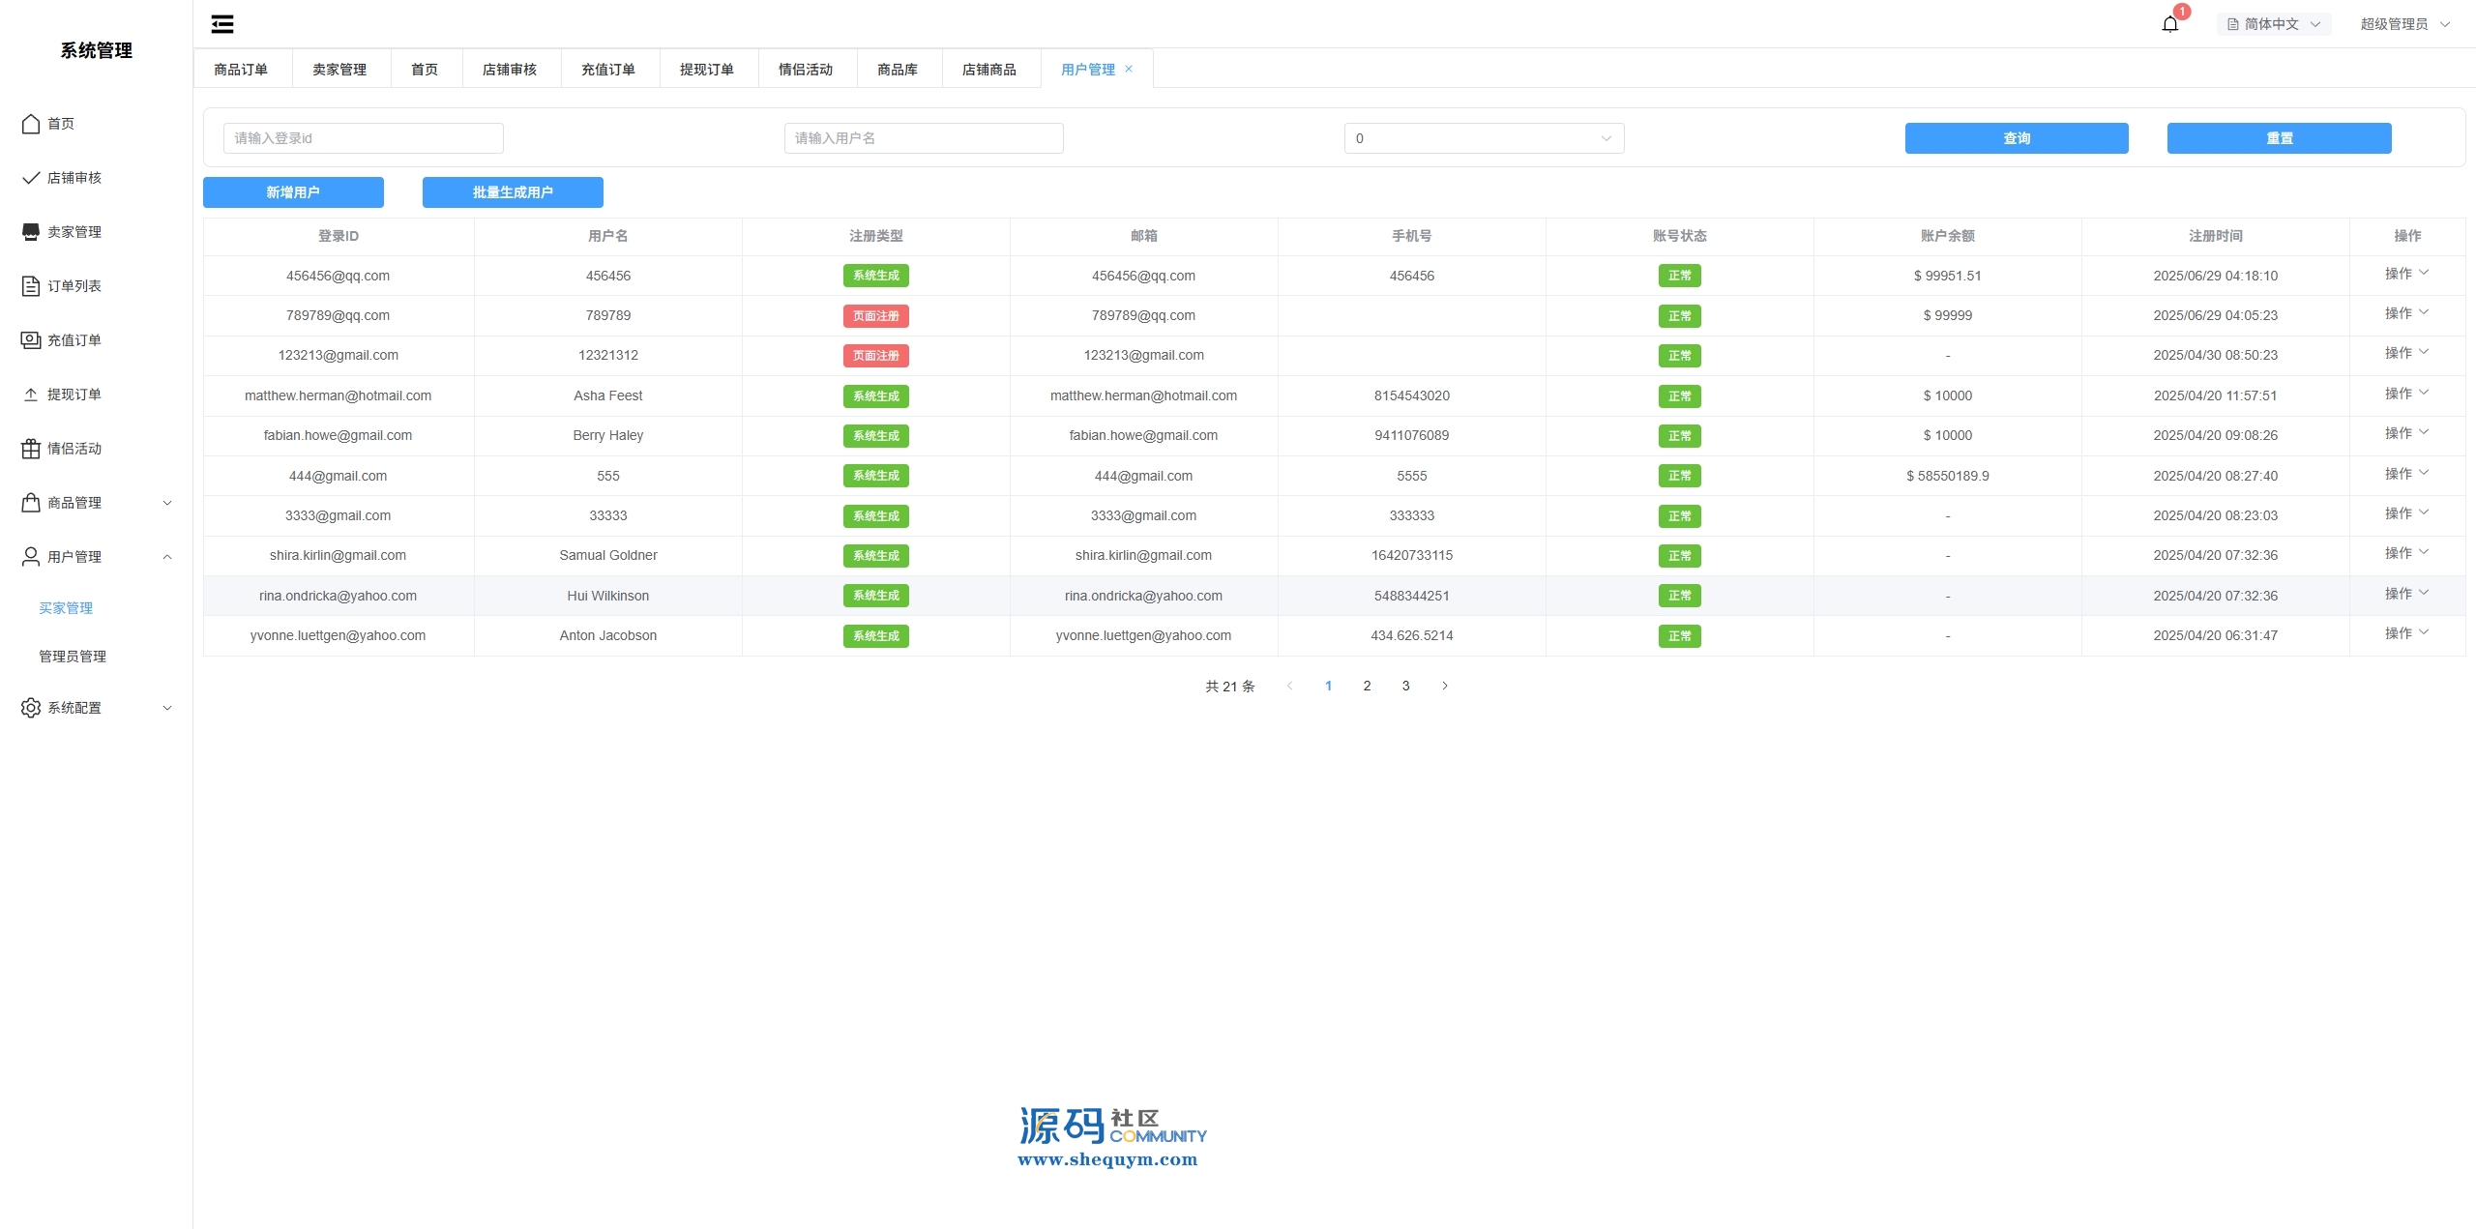The height and width of the screenshot is (1229, 2476).
Task: Click the 情侣活动 gift icon
Action: coord(31,449)
